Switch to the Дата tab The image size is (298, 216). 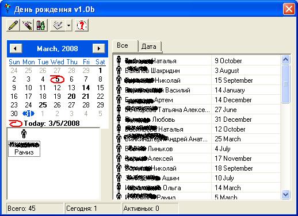(150, 47)
